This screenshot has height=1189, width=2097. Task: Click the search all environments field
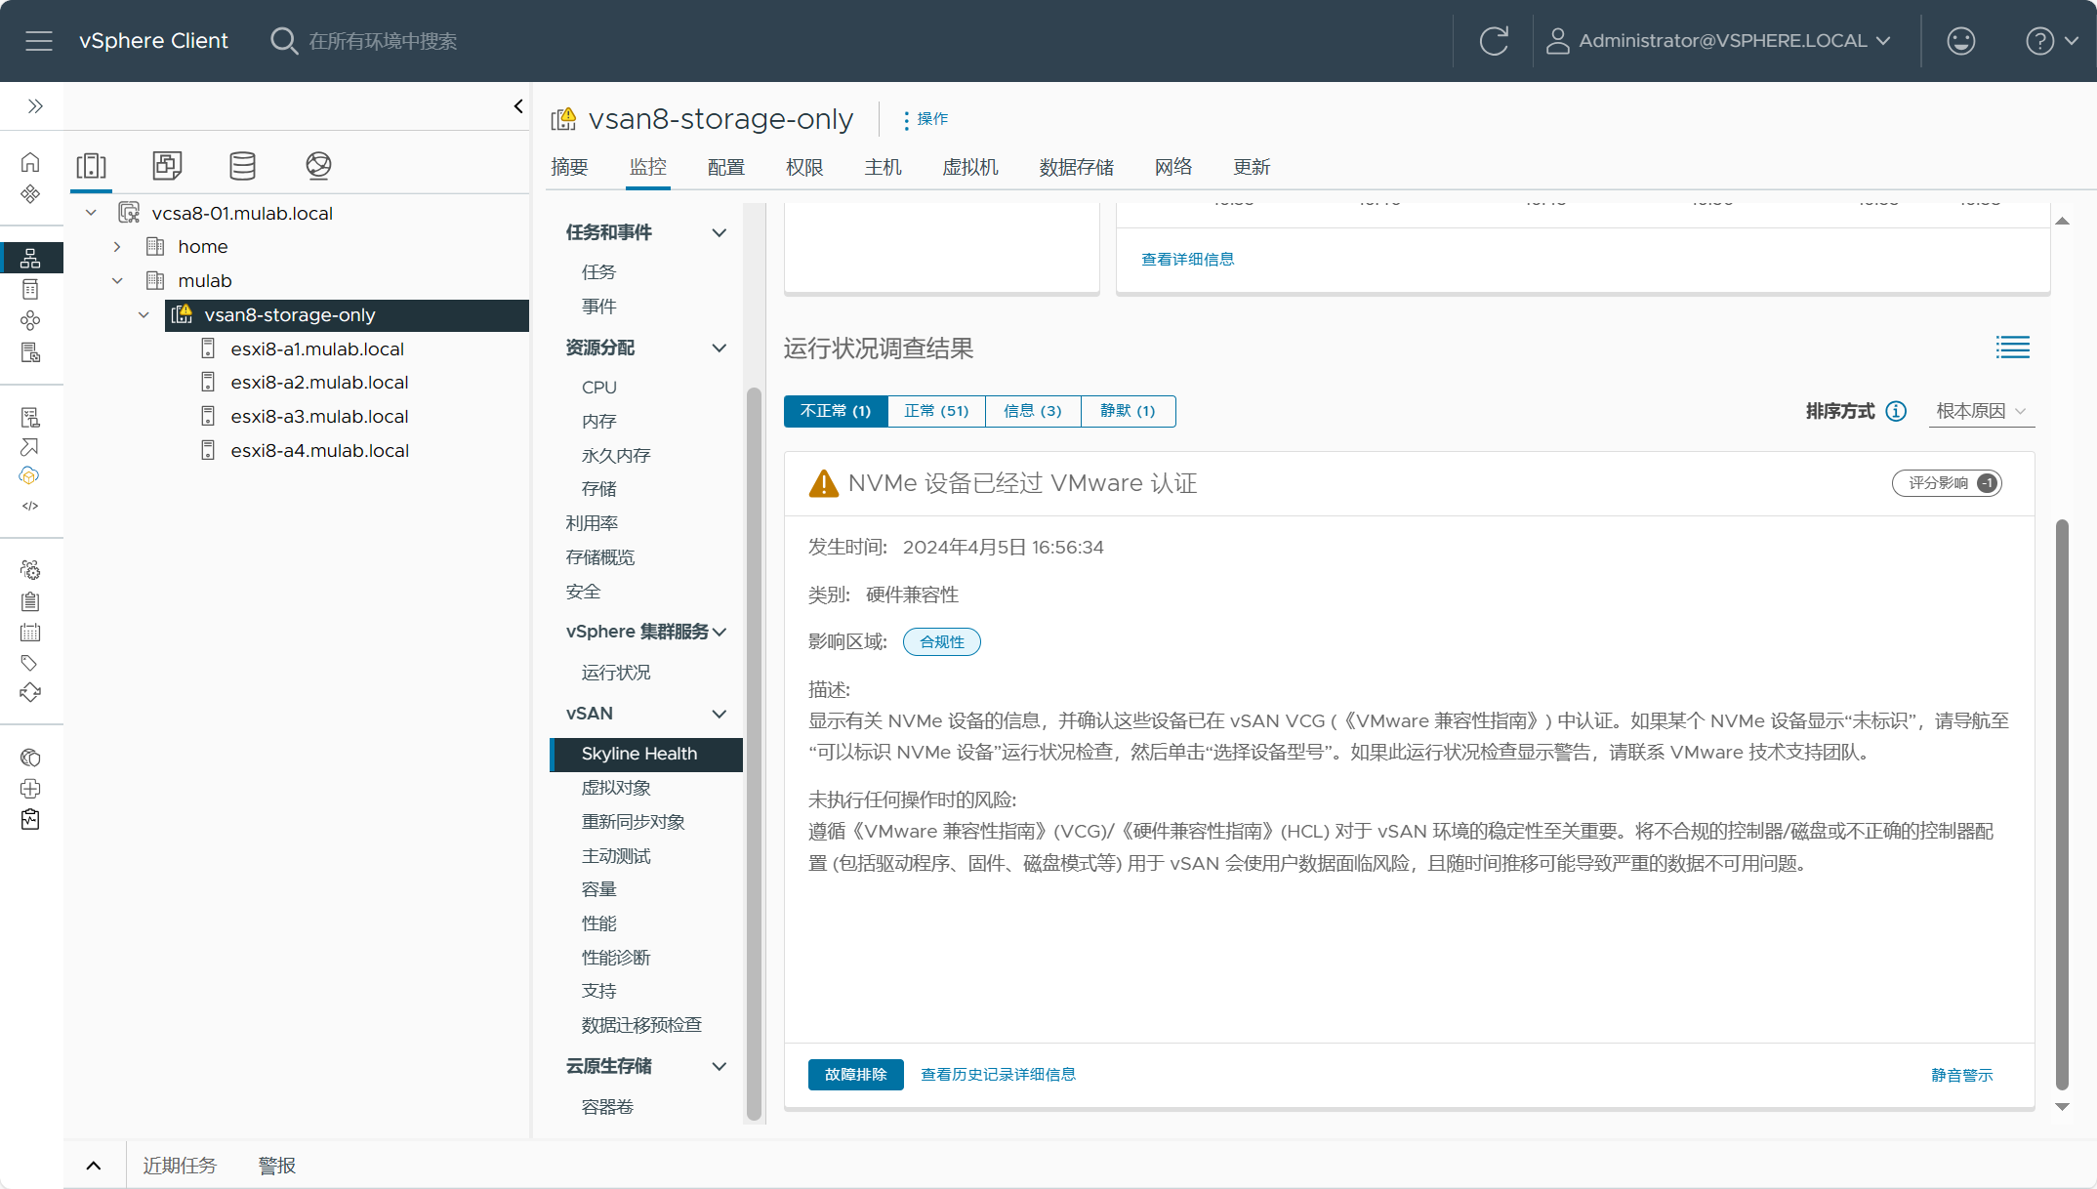pos(382,41)
